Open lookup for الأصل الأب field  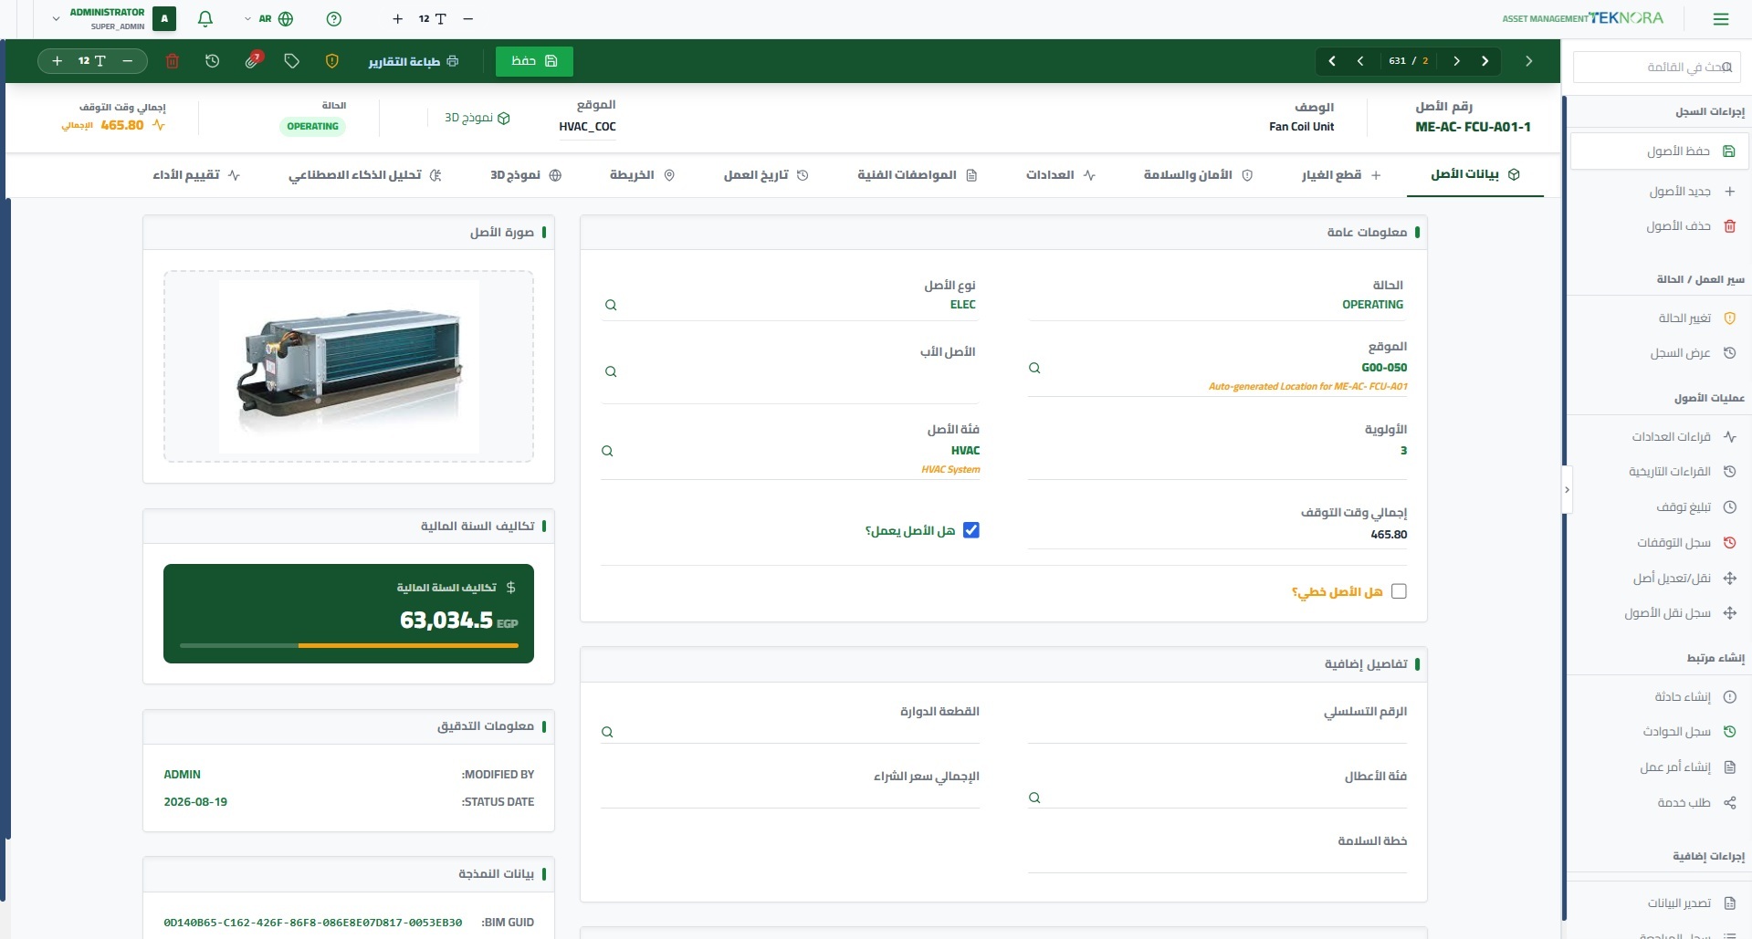point(611,371)
